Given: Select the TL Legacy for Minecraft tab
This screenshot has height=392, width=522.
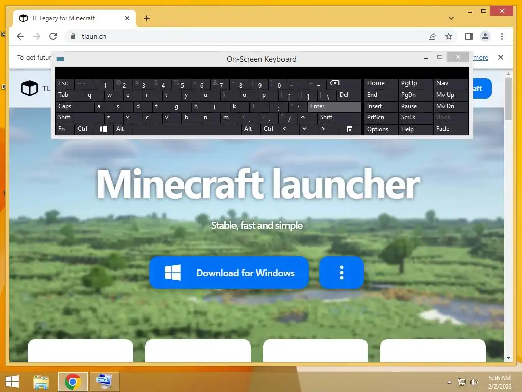Looking at the screenshot, I should pos(74,18).
